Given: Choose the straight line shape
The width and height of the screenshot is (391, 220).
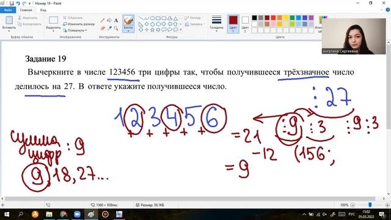Looking at the screenshot, I should pyautogui.click(x=141, y=18).
